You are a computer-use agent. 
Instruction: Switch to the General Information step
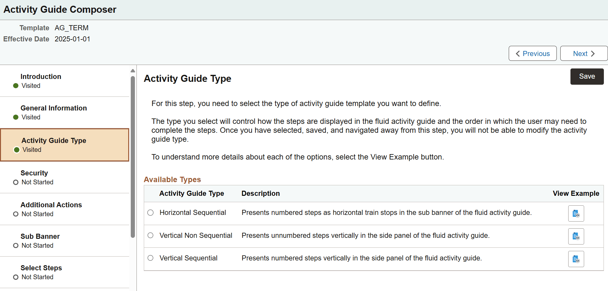click(x=53, y=108)
